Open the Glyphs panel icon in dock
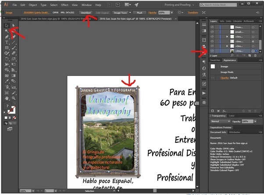 204,74
